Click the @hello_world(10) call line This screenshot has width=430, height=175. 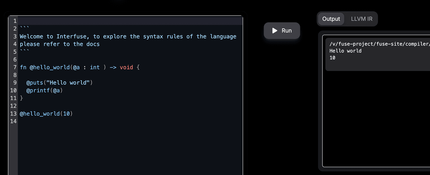click(46, 114)
